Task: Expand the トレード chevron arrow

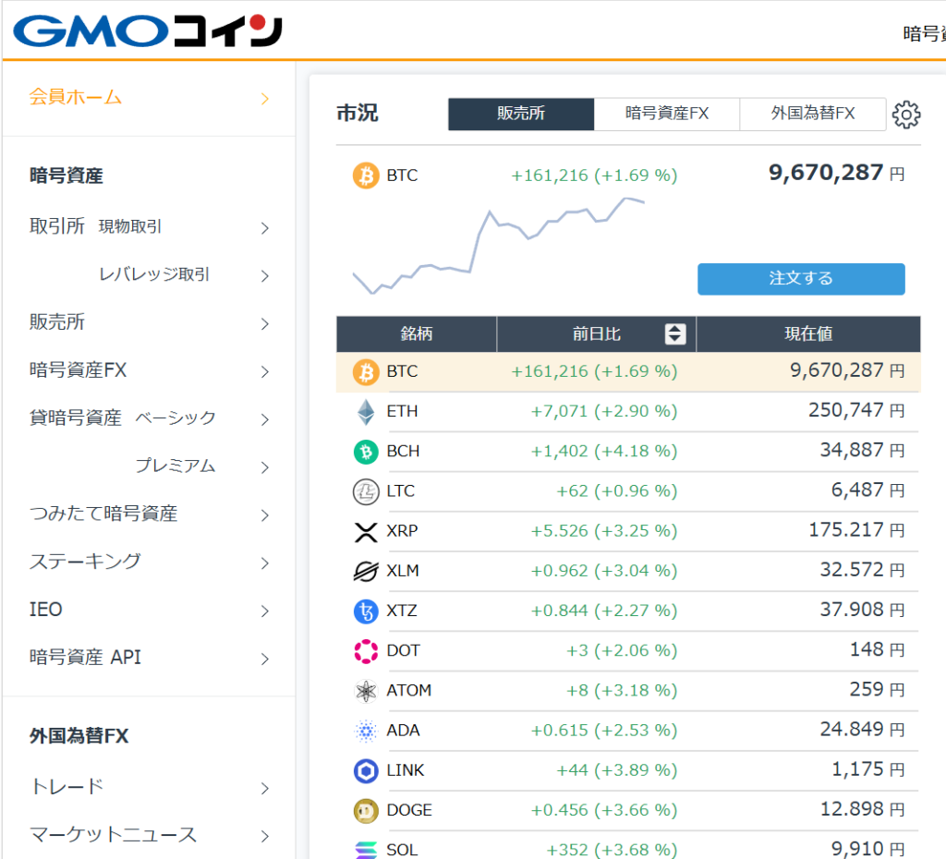Action: click(x=265, y=789)
